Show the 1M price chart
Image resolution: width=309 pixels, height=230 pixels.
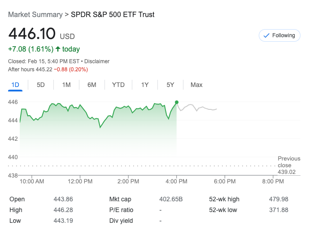tap(66, 85)
